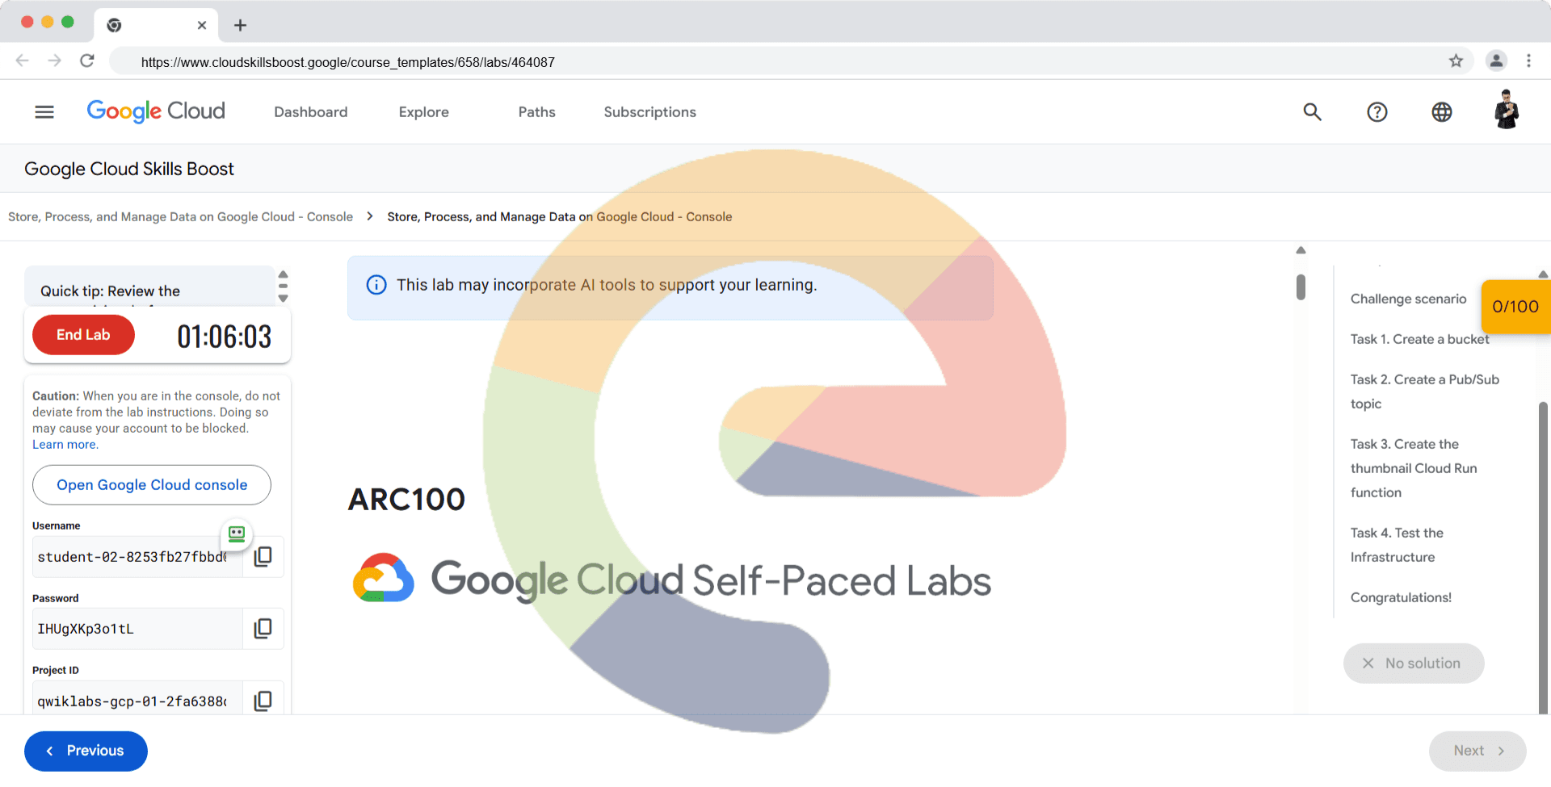Open the Subscriptions page
The image size is (1551, 787).
coord(649,112)
